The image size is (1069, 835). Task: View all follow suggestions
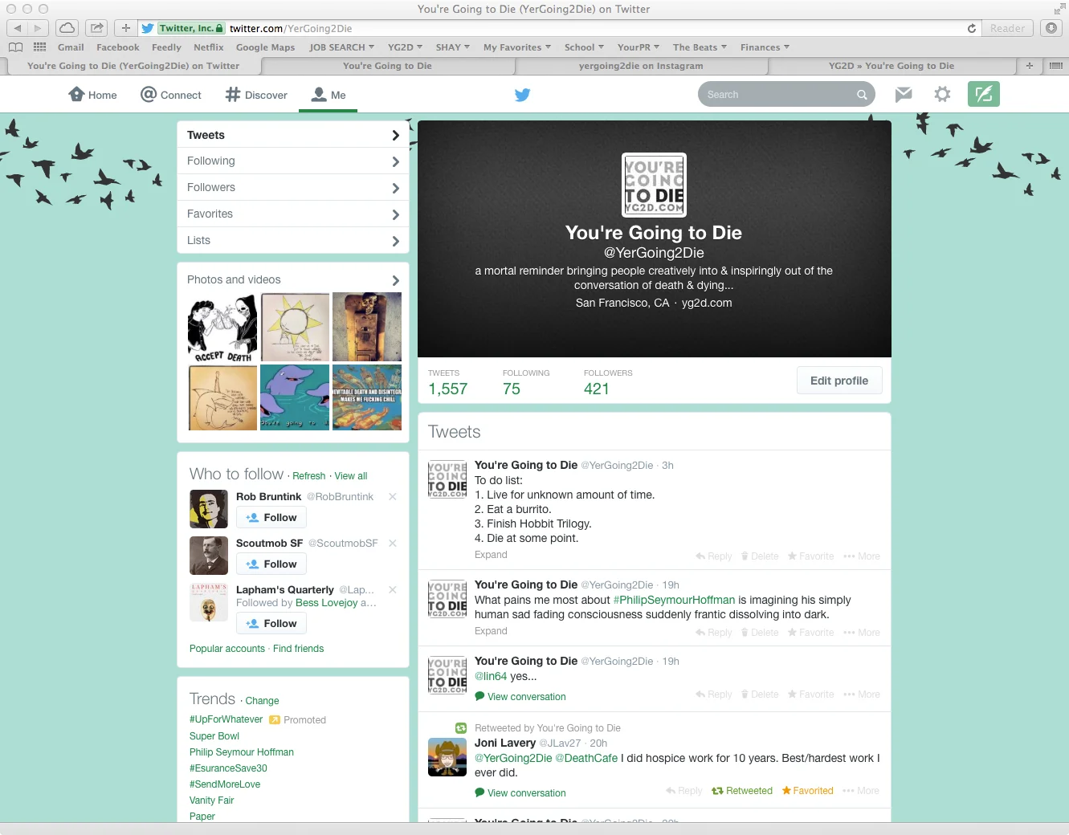pyautogui.click(x=351, y=476)
